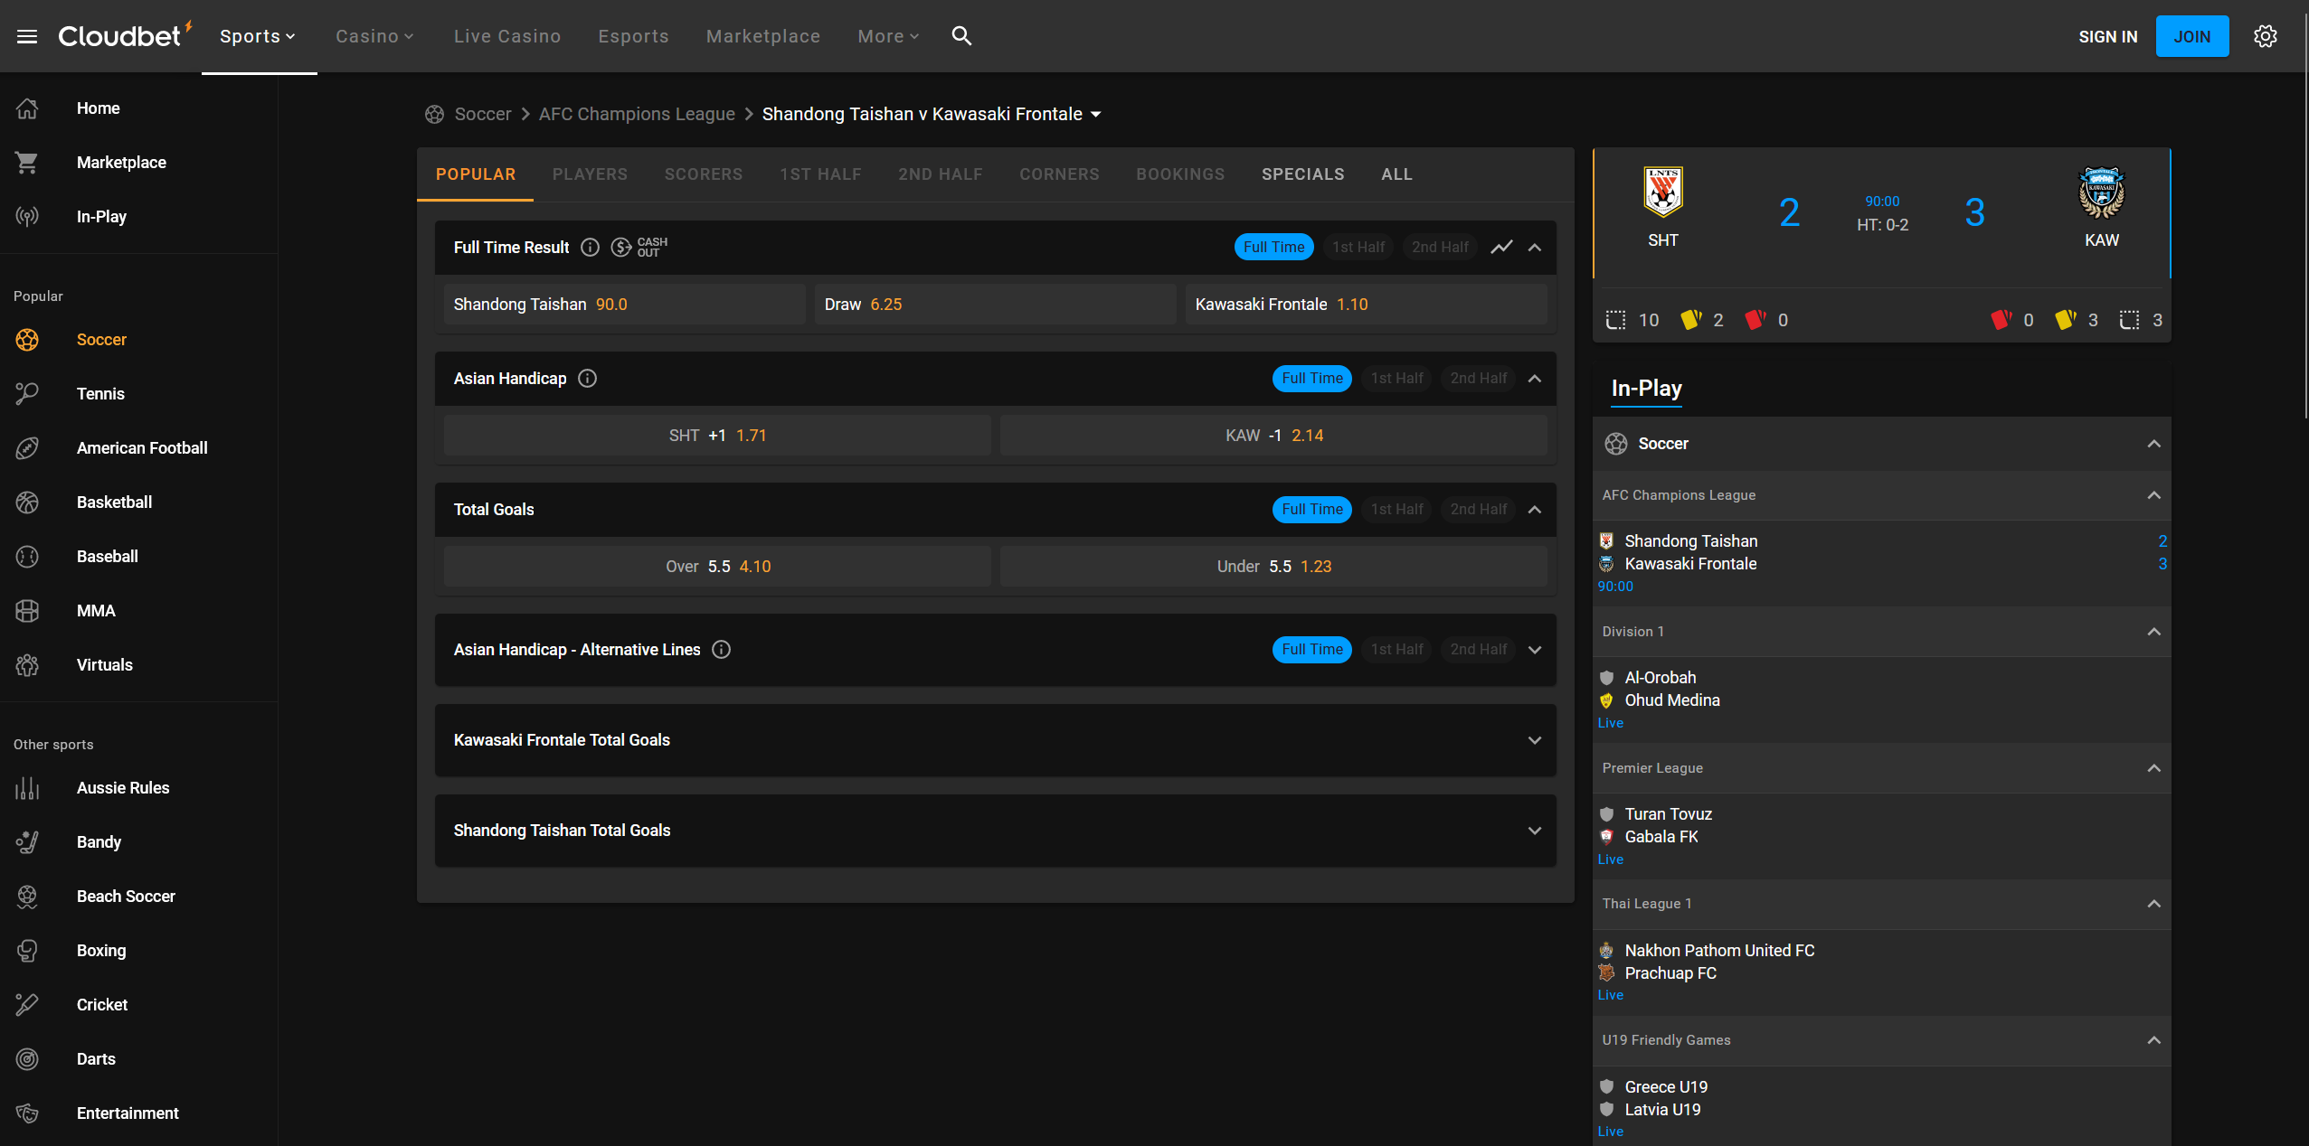Screen dimensions: 2309x1146
Task: Click the Aussie Rules icon
Action: 27,788
